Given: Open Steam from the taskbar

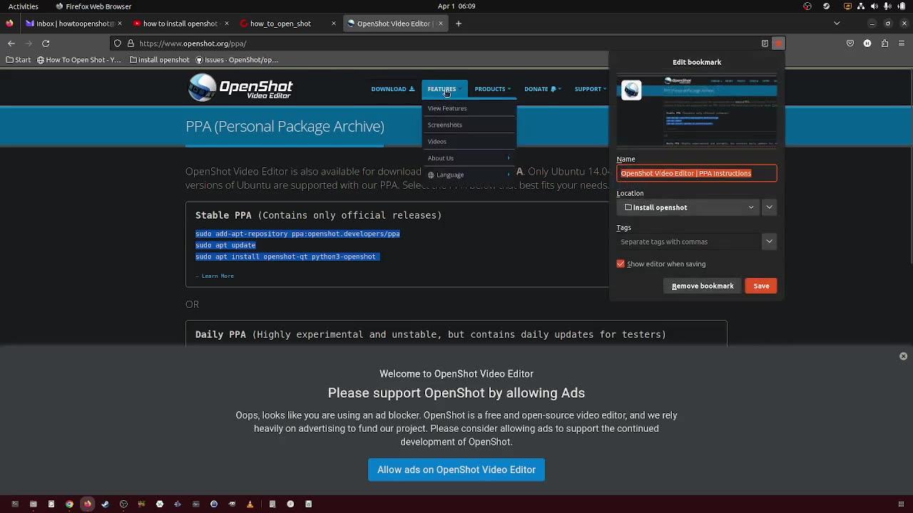Looking at the screenshot, I should pyautogui.click(x=106, y=504).
